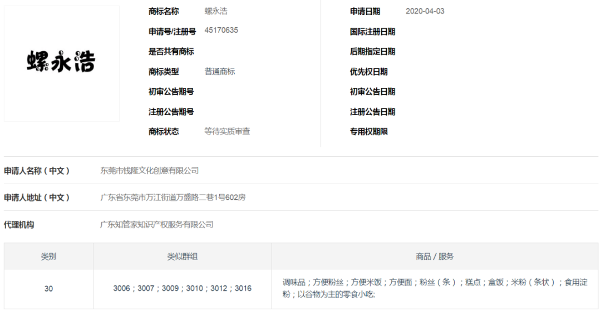Viewport: 601px width, 311px height.
Task: Click the 专用权期限 label
Action: [369, 132]
